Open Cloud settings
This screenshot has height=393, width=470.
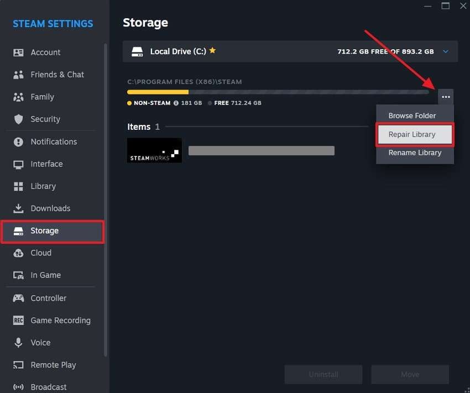(53, 253)
